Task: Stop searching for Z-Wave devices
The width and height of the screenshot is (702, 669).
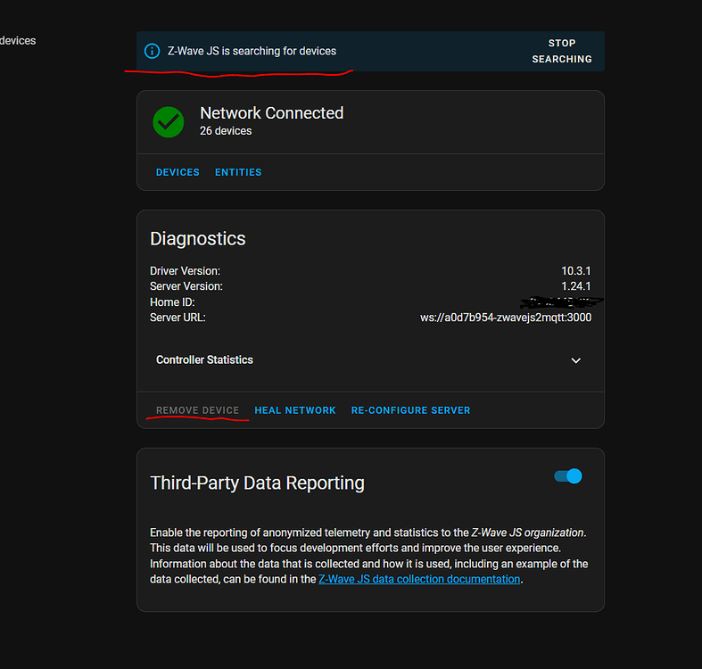Action: [561, 51]
